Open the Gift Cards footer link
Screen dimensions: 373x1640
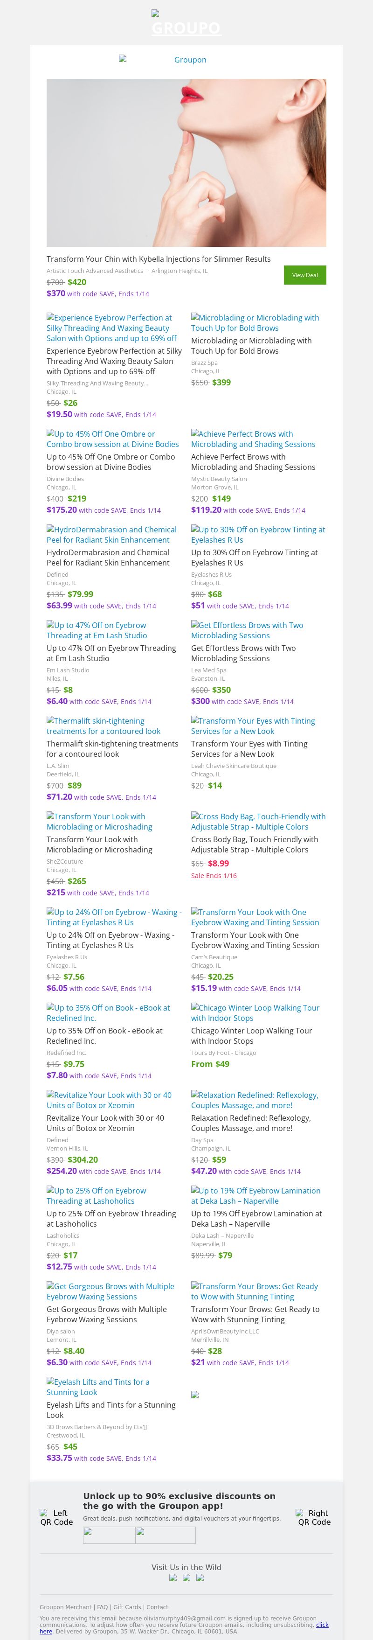[x=127, y=1607]
